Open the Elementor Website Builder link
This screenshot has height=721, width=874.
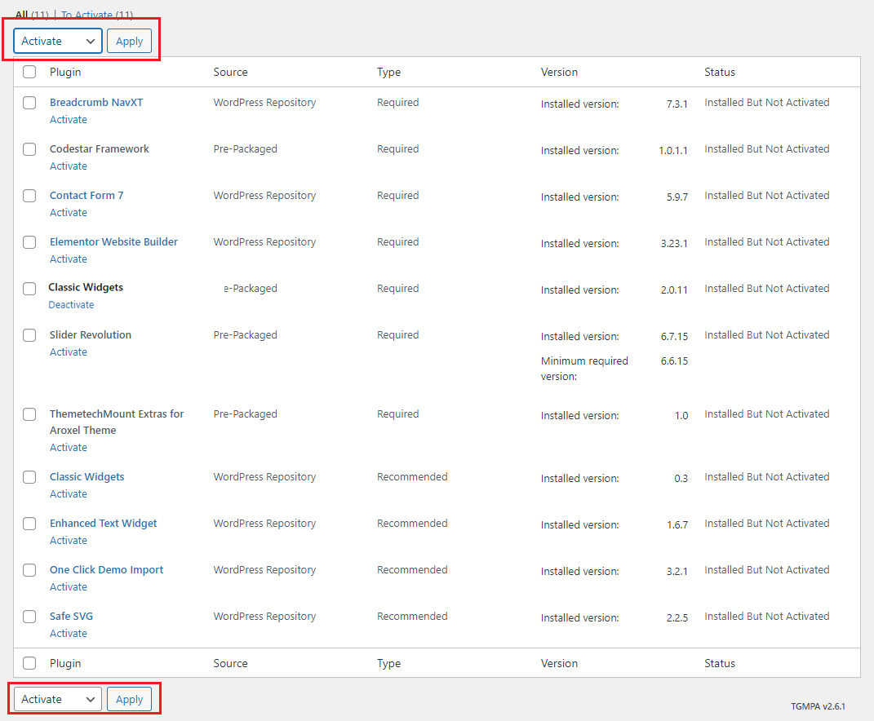113,241
